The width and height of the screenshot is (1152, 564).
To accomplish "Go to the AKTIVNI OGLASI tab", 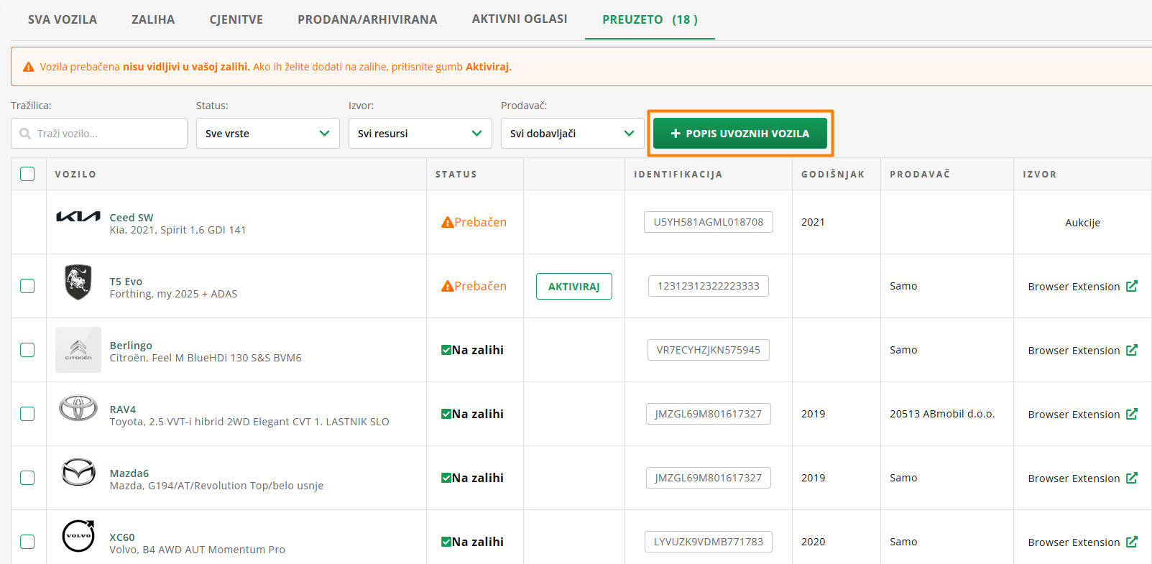I will [520, 19].
